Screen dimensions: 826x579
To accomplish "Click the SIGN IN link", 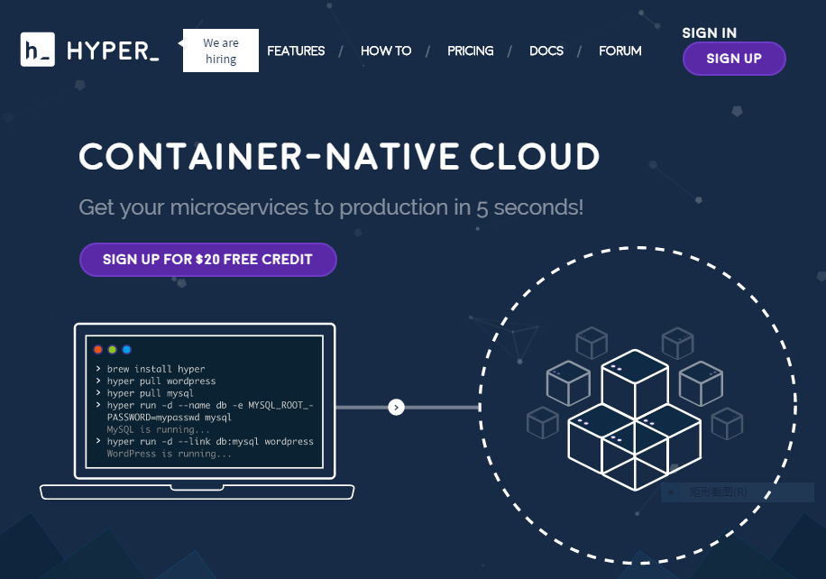I will coord(709,32).
